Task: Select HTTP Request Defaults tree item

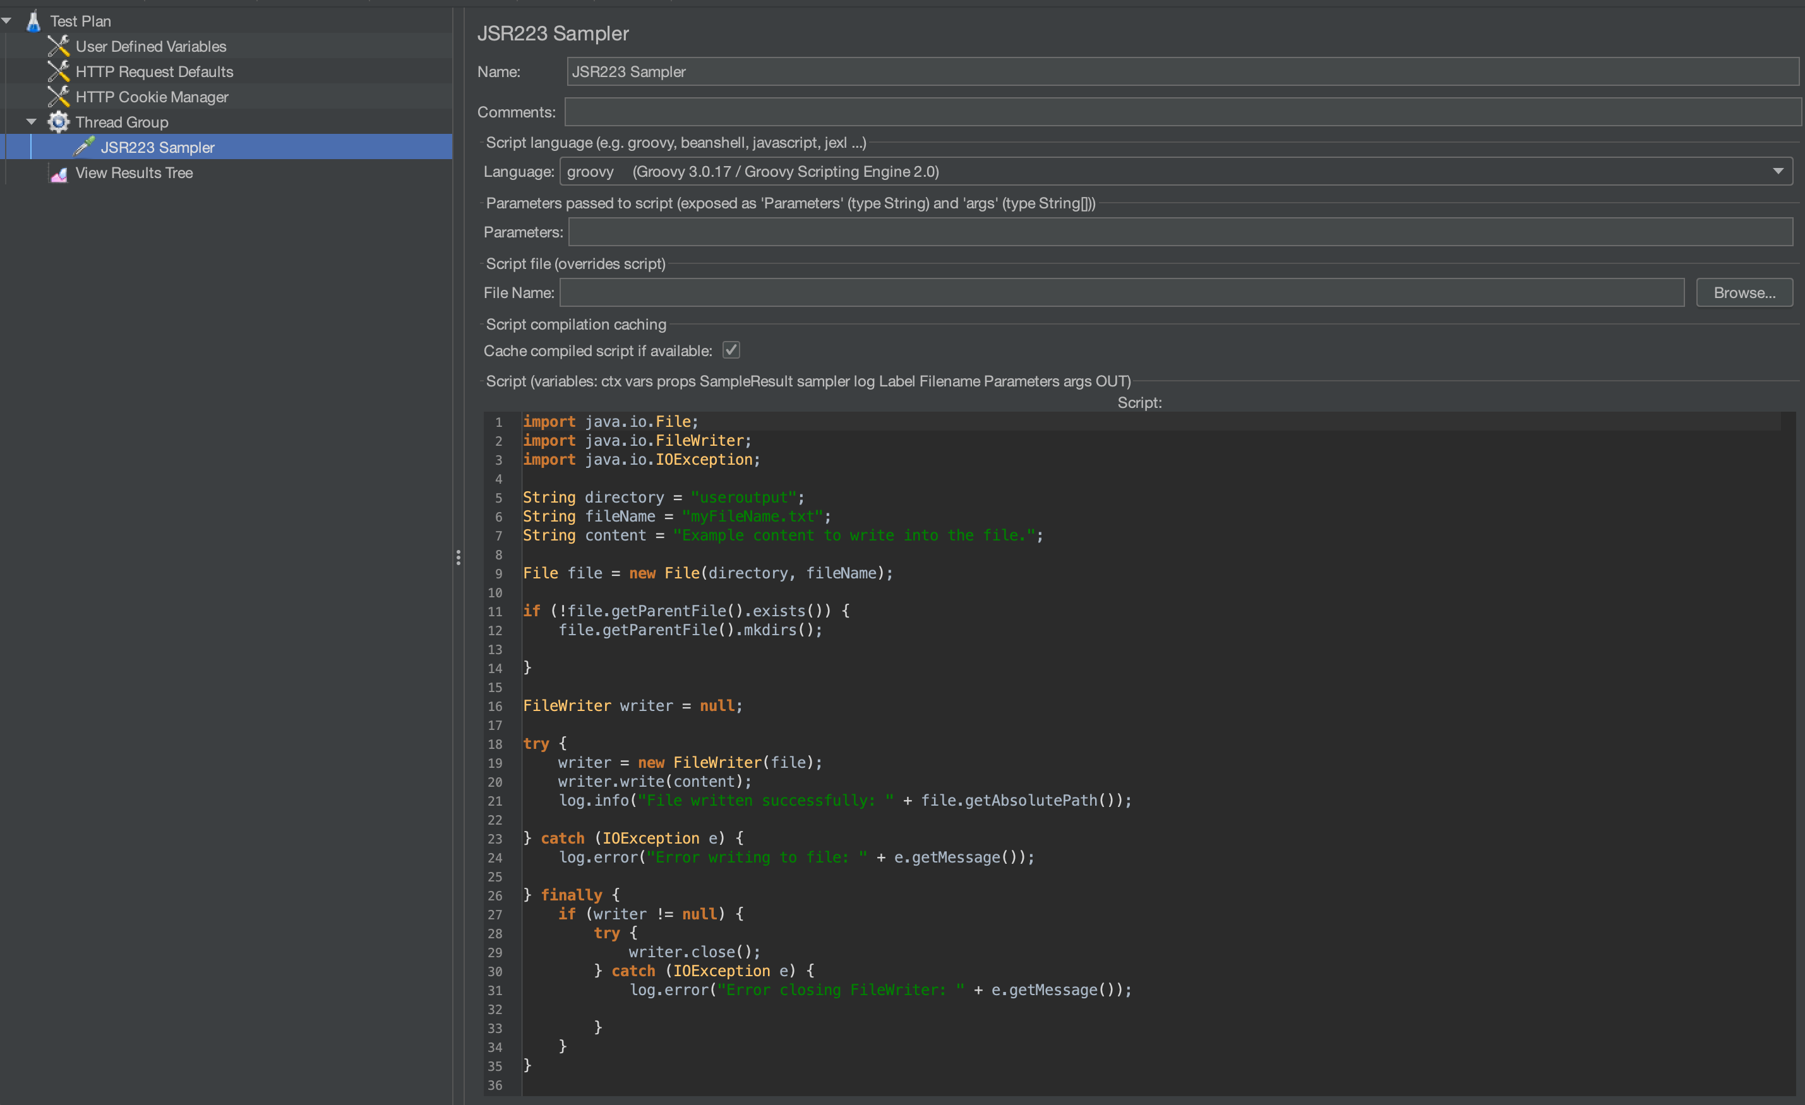Action: click(x=154, y=72)
